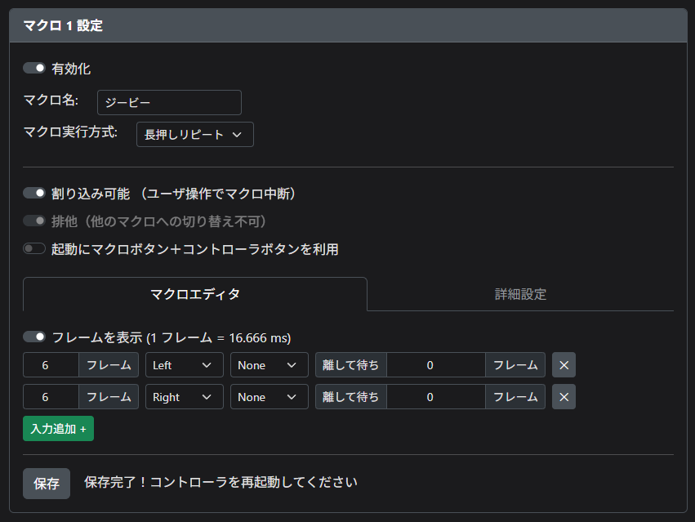Click the マクロ名 label text
The height and width of the screenshot is (522, 695).
[x=51, y=100]
